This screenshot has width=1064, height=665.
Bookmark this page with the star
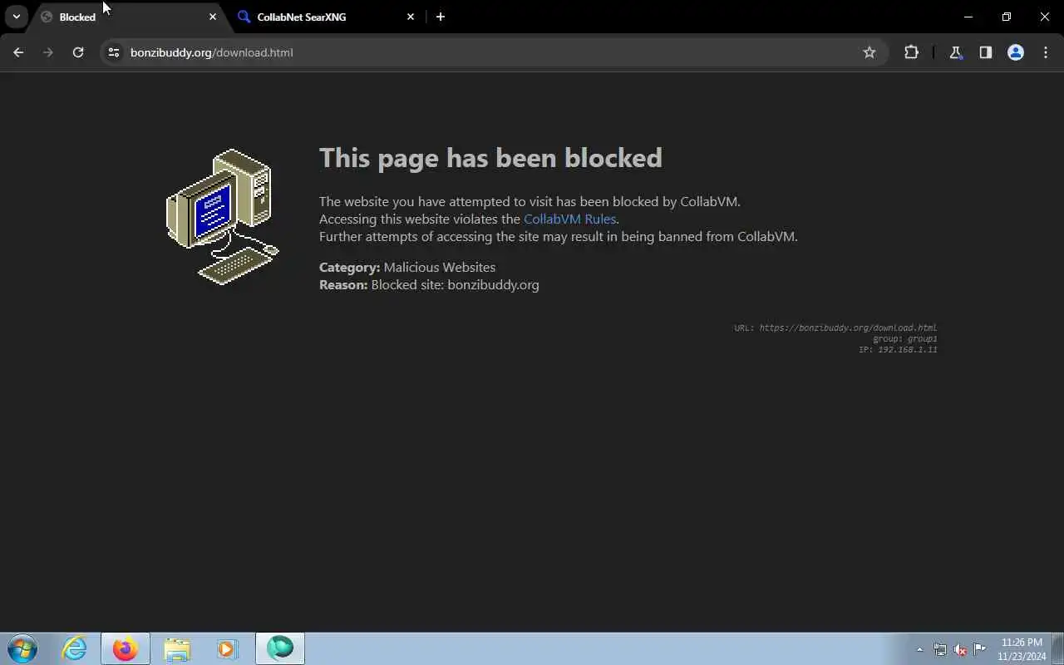click(869, 52)
